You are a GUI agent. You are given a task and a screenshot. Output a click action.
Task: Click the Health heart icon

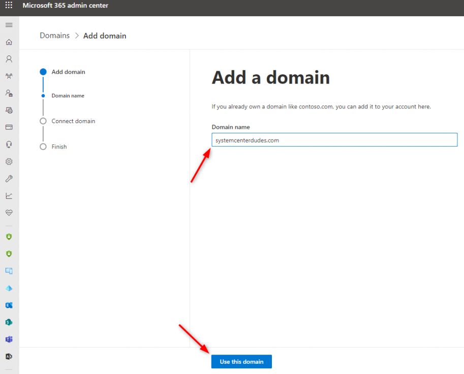(x=8, y=212)
